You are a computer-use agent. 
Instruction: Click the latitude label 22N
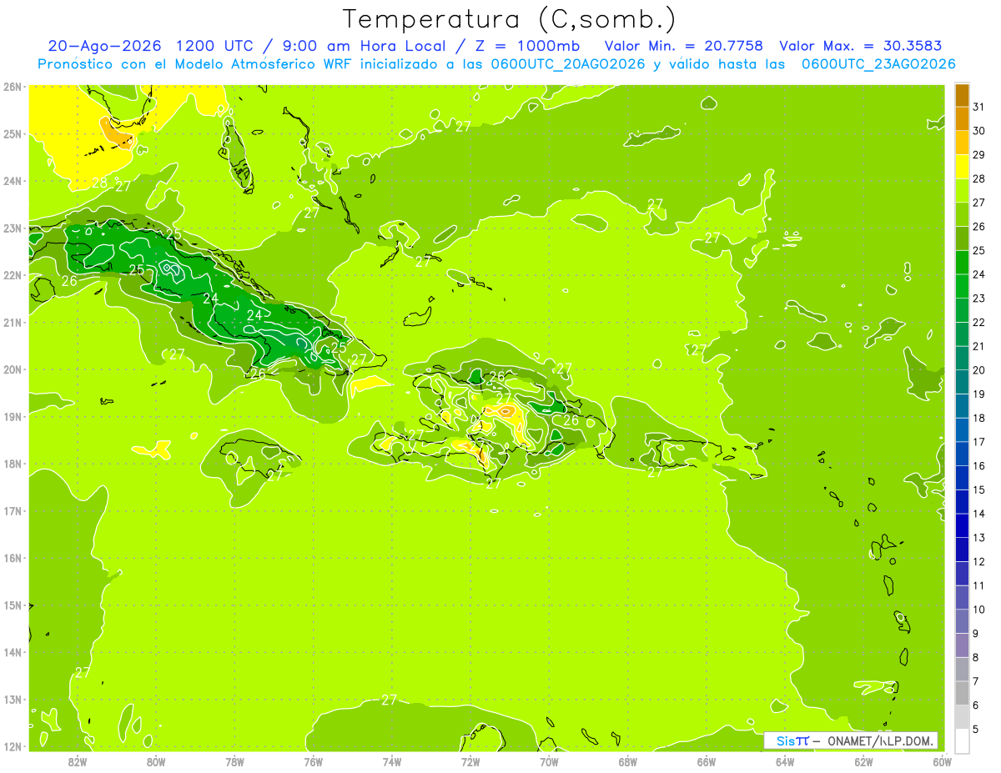coord(13,275)
